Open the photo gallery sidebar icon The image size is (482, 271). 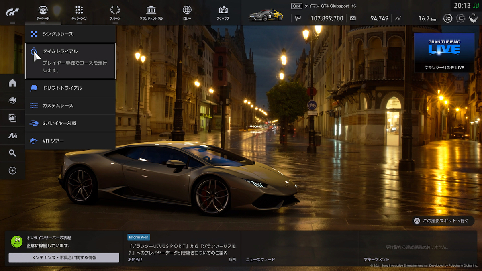click(12, 118)
